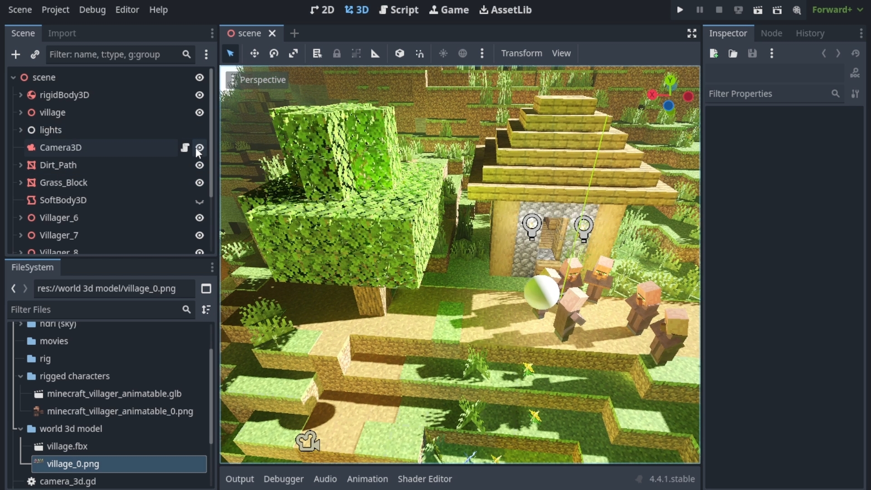The width and height of the screenshot is (871, 490).
Task: Run the project play button
Action: point(680,10)
